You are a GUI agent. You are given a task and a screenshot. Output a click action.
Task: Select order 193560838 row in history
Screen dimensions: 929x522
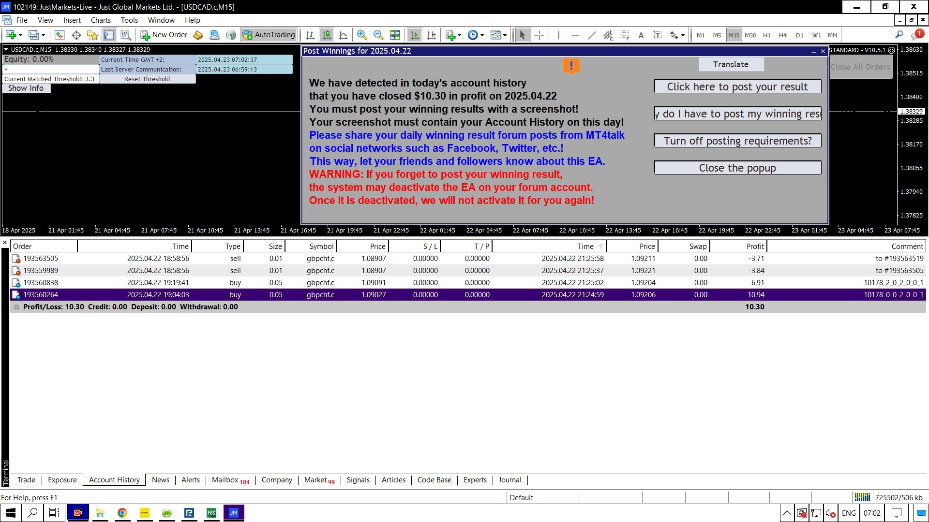click(x=41, y=283)
